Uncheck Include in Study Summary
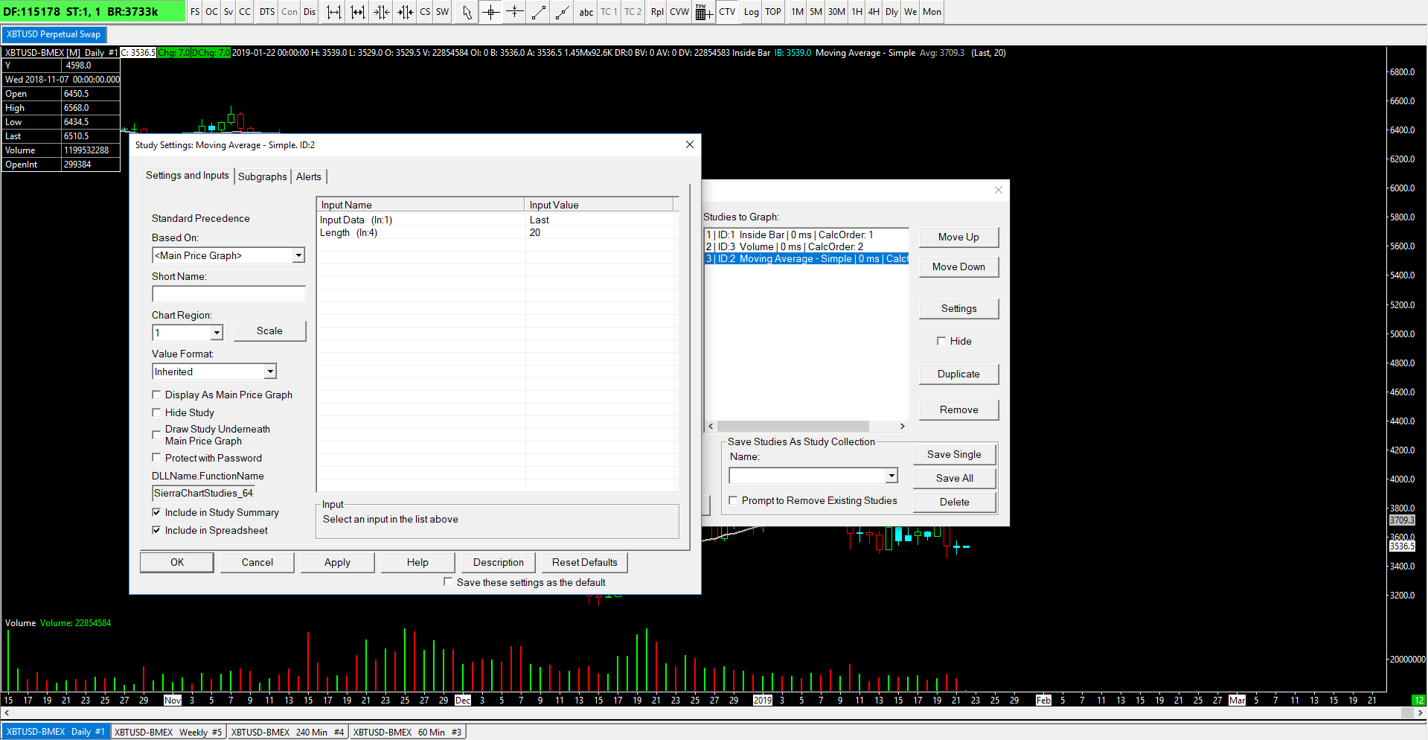1428x740 pixels. tap(156, 512)
